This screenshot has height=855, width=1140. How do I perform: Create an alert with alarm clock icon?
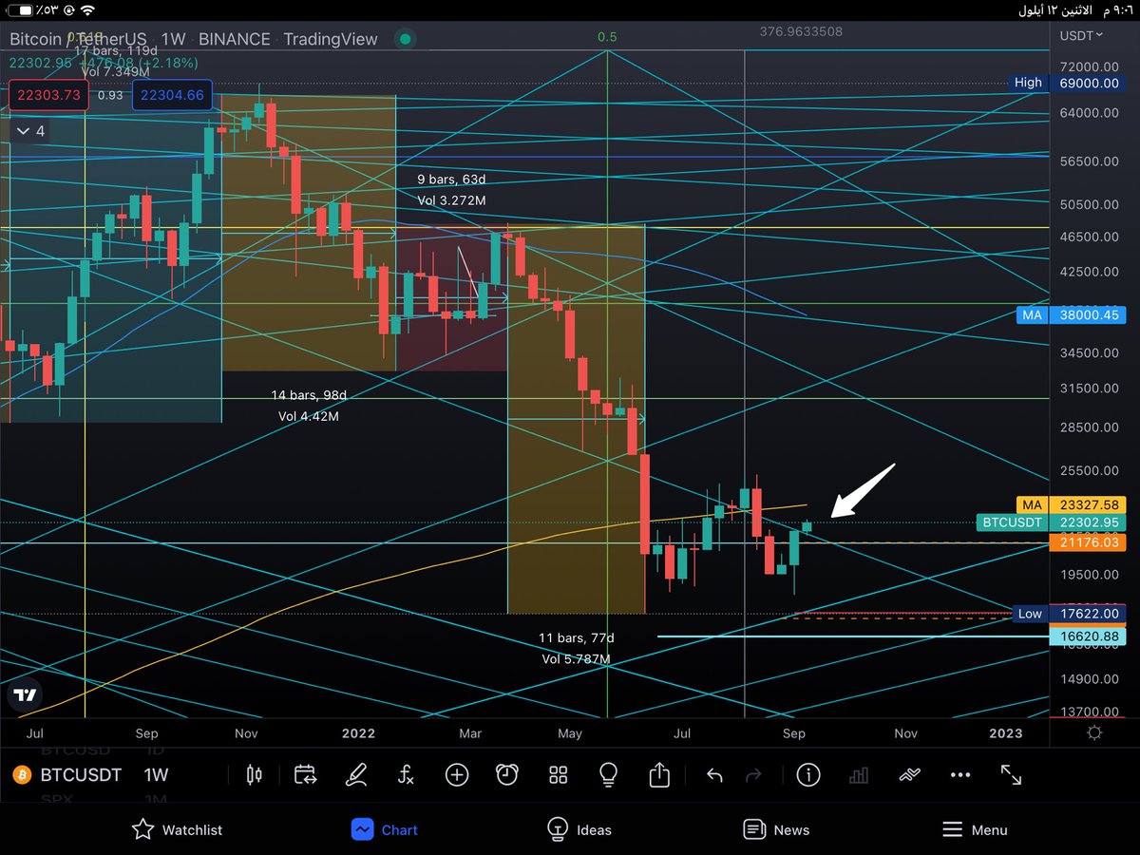tap(507, 775)
